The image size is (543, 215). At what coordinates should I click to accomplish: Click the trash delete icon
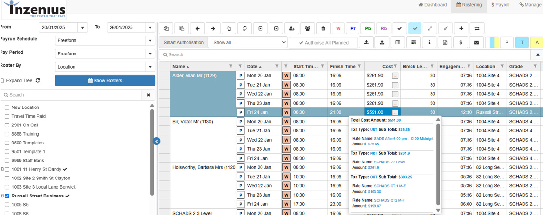pos(323,28)
